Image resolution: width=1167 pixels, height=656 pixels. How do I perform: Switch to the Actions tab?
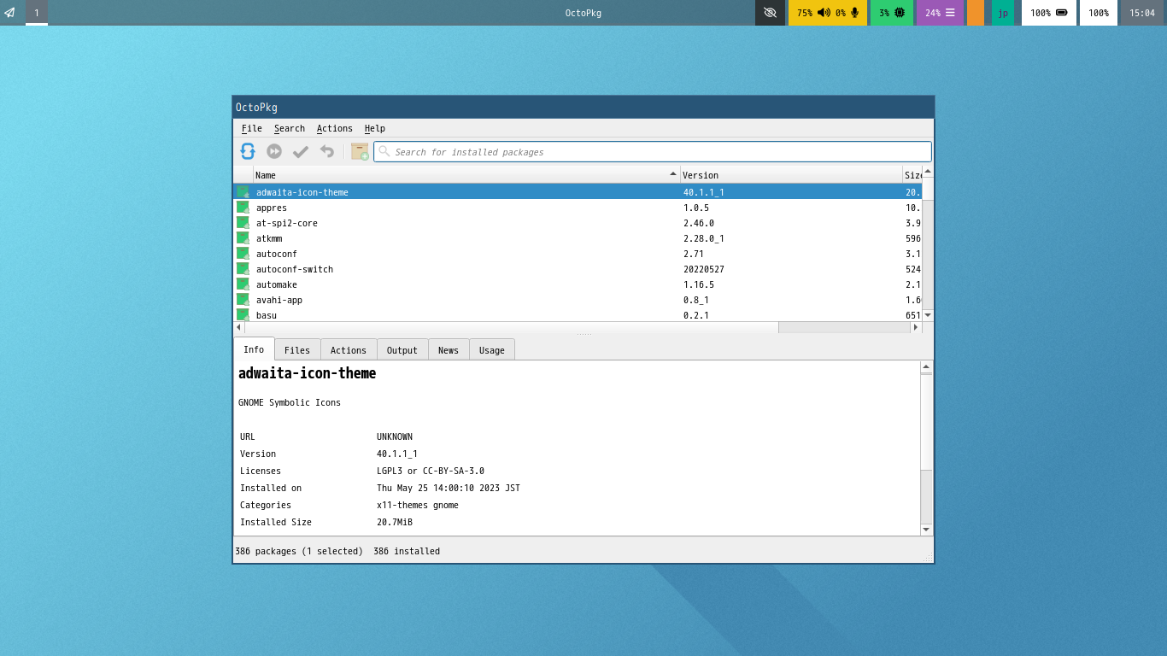[x=349, y=350]
